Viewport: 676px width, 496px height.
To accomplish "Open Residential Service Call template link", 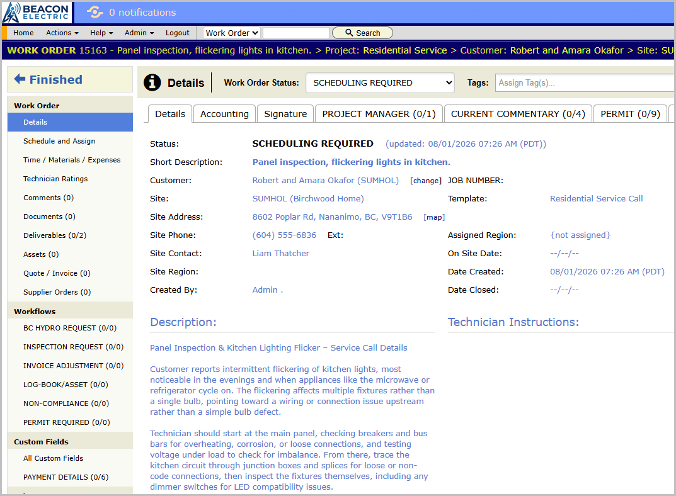I will coord(596,198).
